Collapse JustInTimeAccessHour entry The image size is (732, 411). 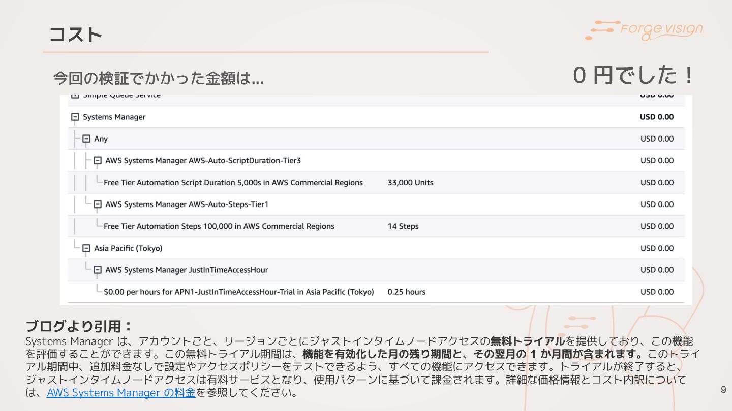click(98, 270)
